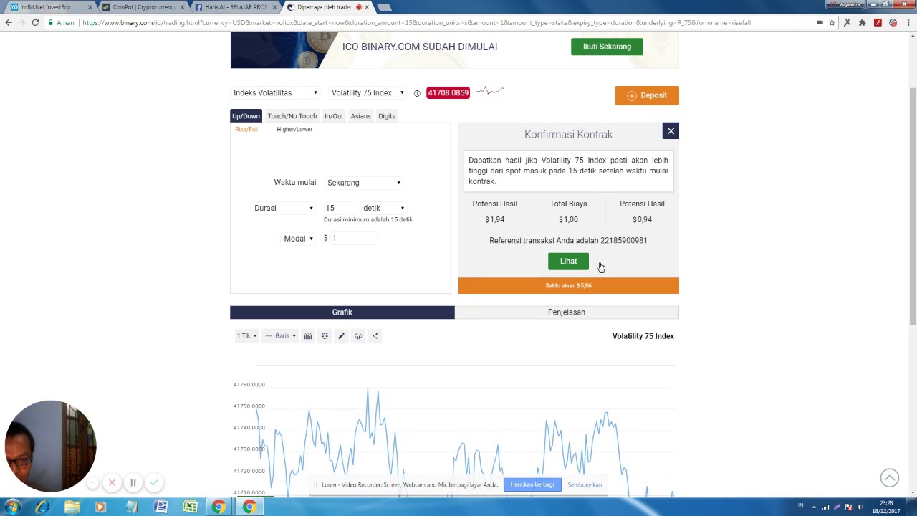Click the green Lihat button
This screenshot has width=917, height=516.
click(x=568, y=261)
